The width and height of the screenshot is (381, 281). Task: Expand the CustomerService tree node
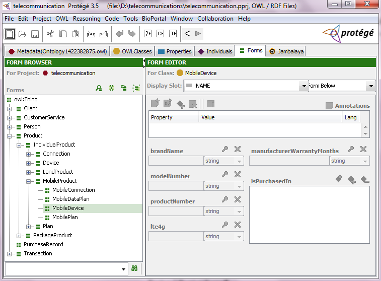tap(9, 118)
